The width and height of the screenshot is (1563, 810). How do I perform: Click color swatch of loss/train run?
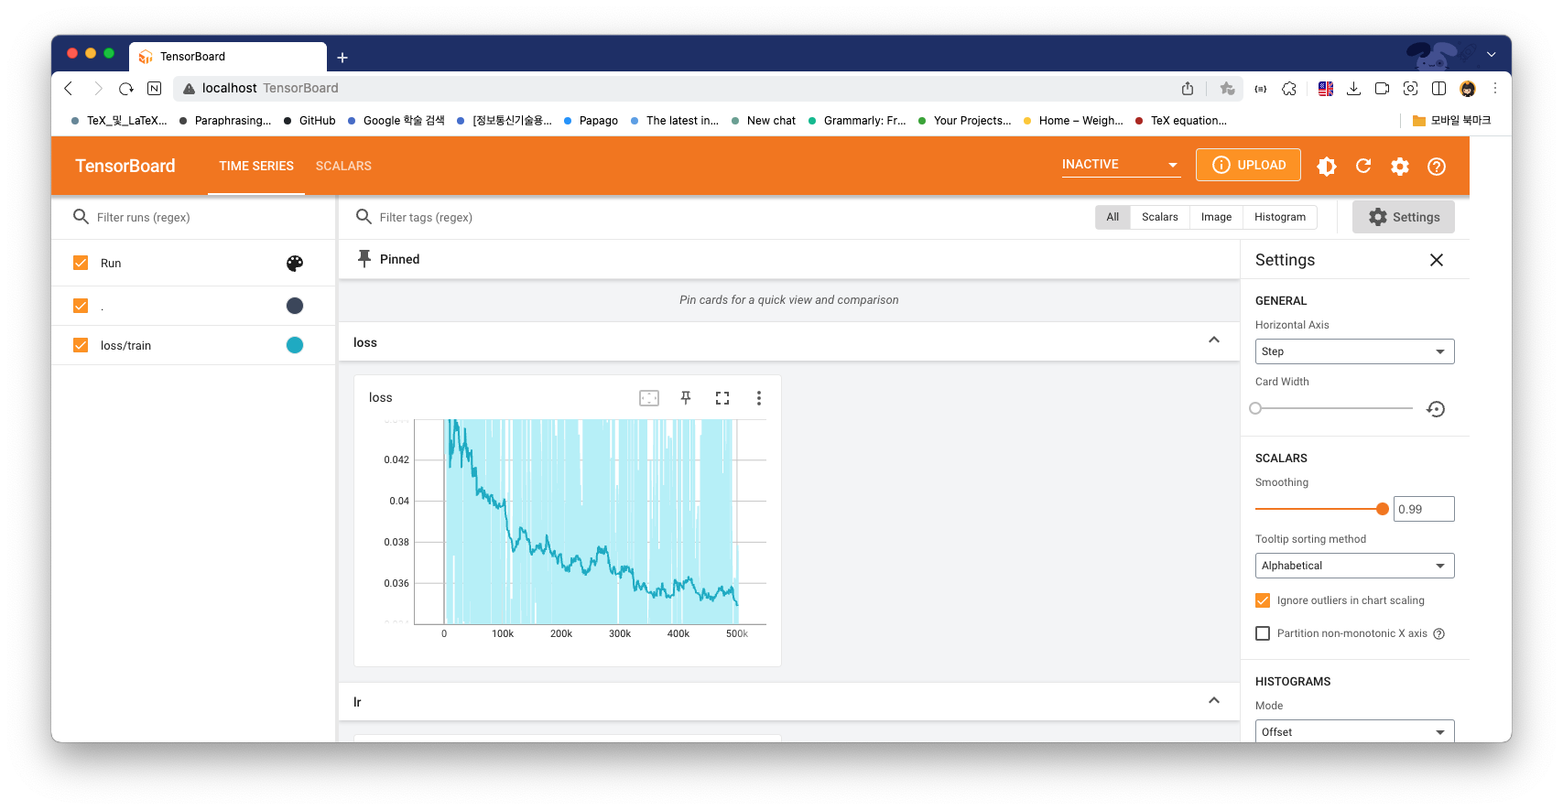[295, 345]
